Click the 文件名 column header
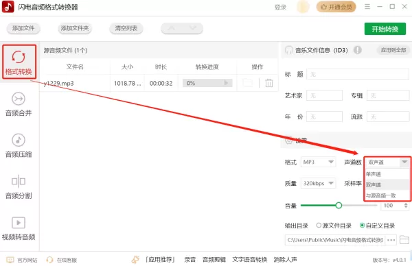 pyautogui.click(x=75, y=67)
